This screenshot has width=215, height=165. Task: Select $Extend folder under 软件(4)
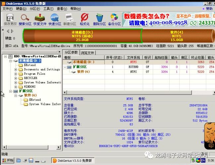coord(35,100)
